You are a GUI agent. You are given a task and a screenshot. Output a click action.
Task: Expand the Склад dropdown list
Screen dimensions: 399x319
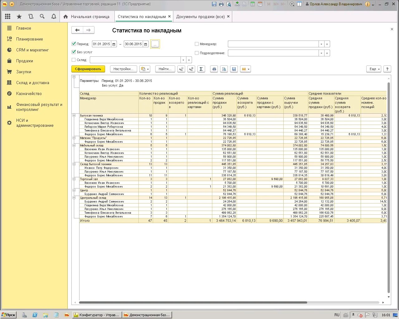[183, 60]
